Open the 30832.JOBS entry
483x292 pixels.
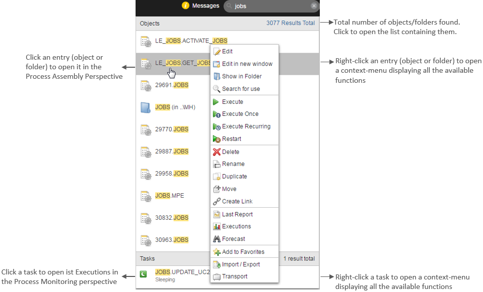tap(172, 218)
